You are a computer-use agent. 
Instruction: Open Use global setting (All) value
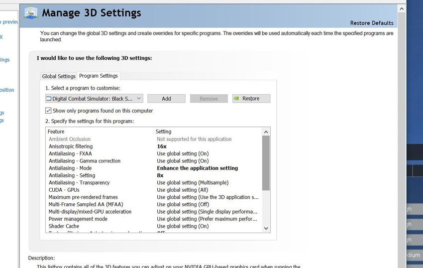[183, 190]
